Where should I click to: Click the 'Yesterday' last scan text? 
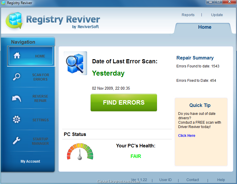pyautogui.click(x=108, y=73)
